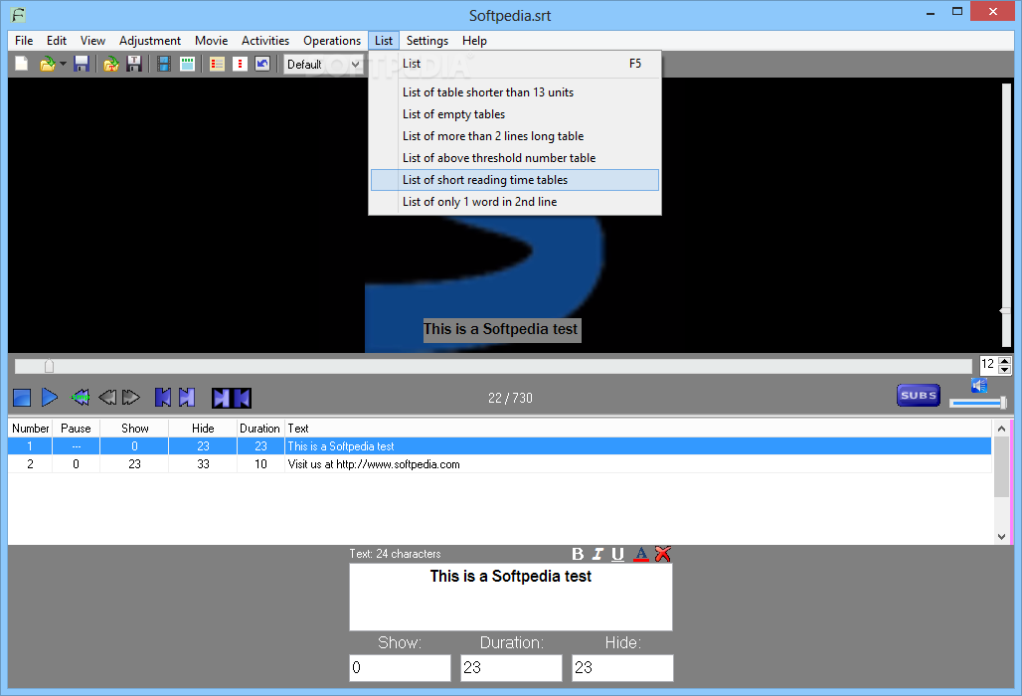Save with the blue floppy disk icon
Screen dimensions: 1022x696
[82, 64]
